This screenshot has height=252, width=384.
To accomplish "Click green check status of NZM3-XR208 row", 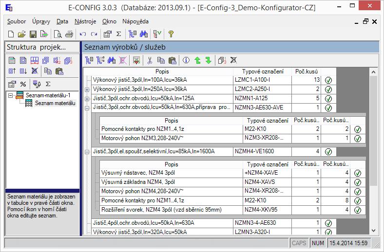I will click(358, 139).
